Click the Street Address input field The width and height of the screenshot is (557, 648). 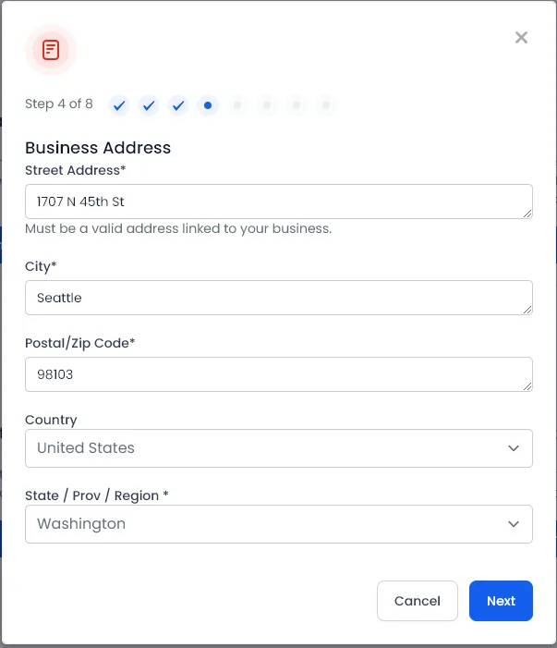tap(279, 202)
